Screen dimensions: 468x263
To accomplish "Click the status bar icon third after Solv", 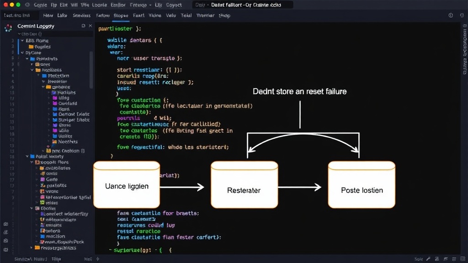I will pyautogui.click(x=446, y=259).
